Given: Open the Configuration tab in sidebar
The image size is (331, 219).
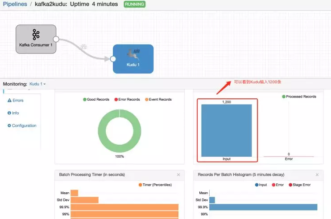Looking at the screenshot, I should [x=22, y=126].
